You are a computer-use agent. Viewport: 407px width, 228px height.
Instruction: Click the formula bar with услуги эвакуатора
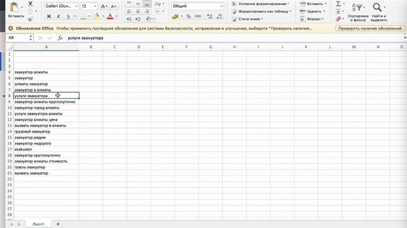click(x=233, y=38)
